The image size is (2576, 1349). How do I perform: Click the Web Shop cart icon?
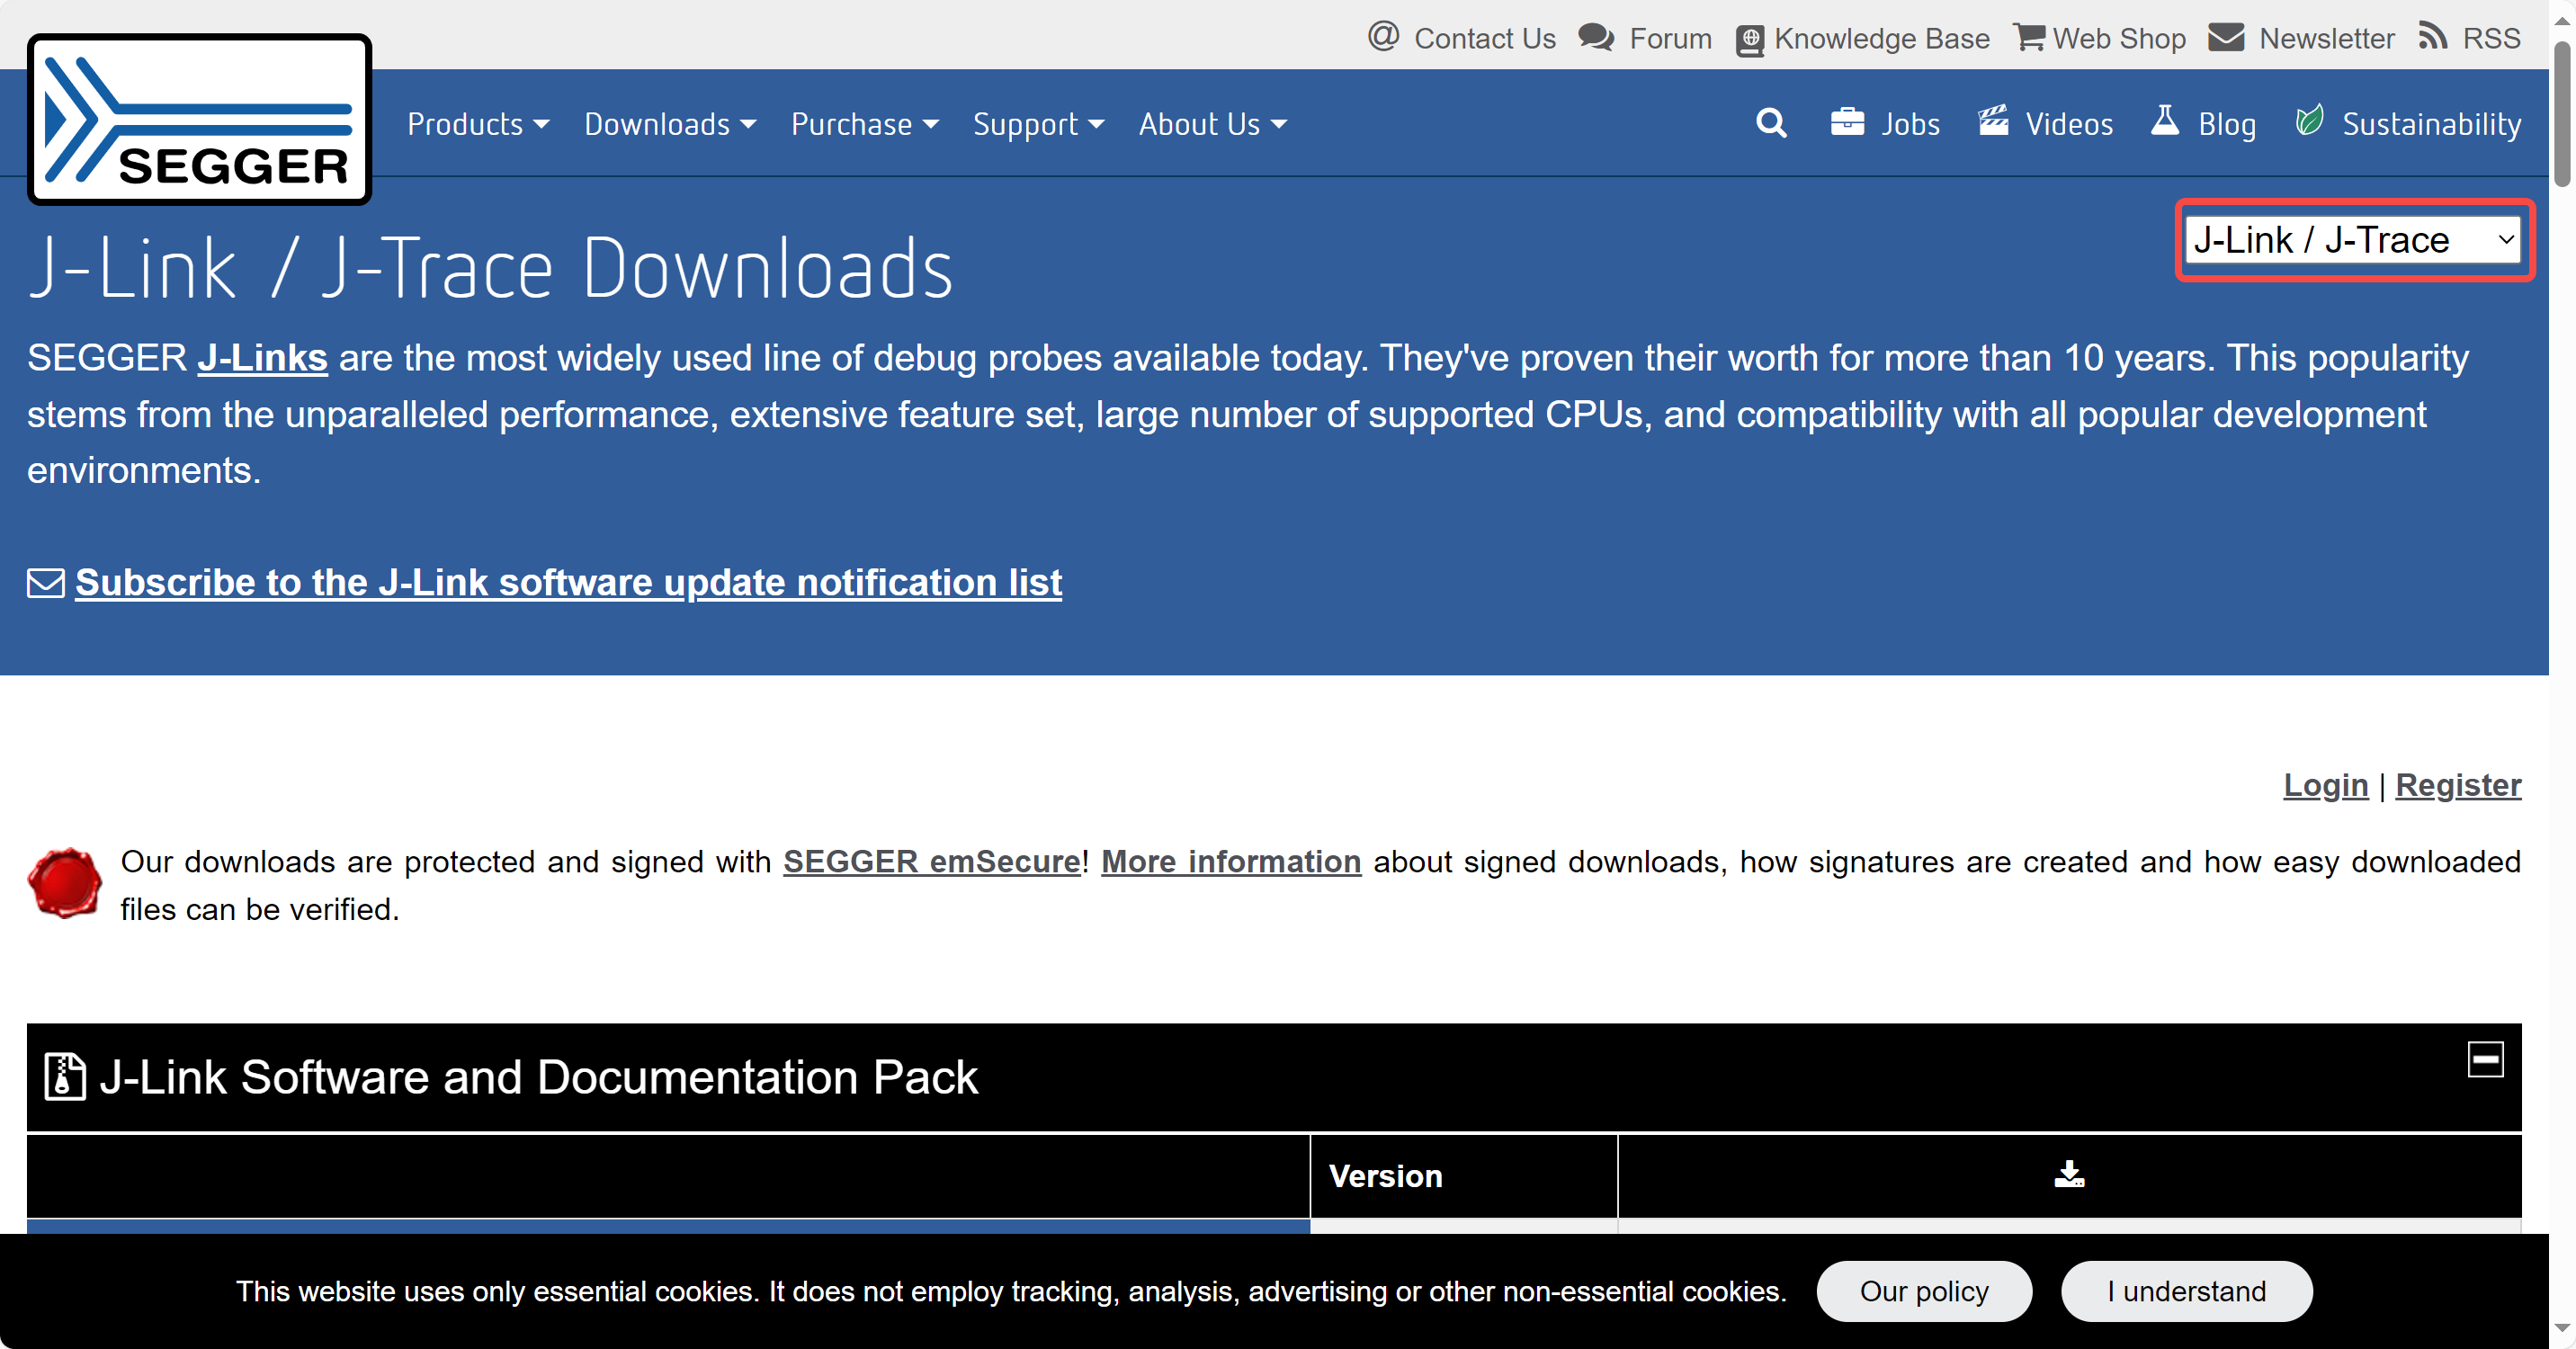(x=2029, y=37)
